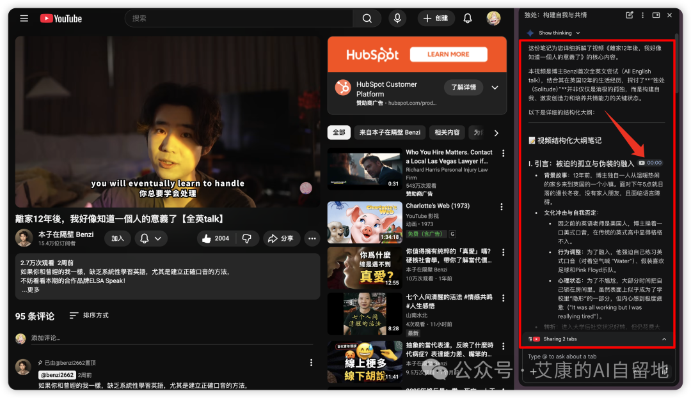Image resolution: width=691 pixels, height=398 pixels.
Task: Click the hubspot.com/prod... sponsor link
Action: point(412,103)
